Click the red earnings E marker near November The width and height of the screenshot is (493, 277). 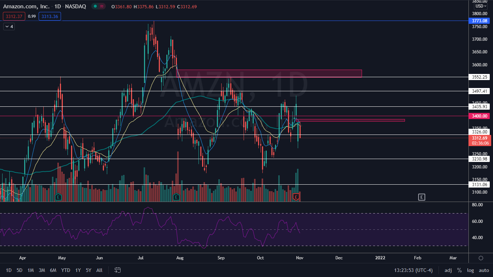click(x=296, y=197)
